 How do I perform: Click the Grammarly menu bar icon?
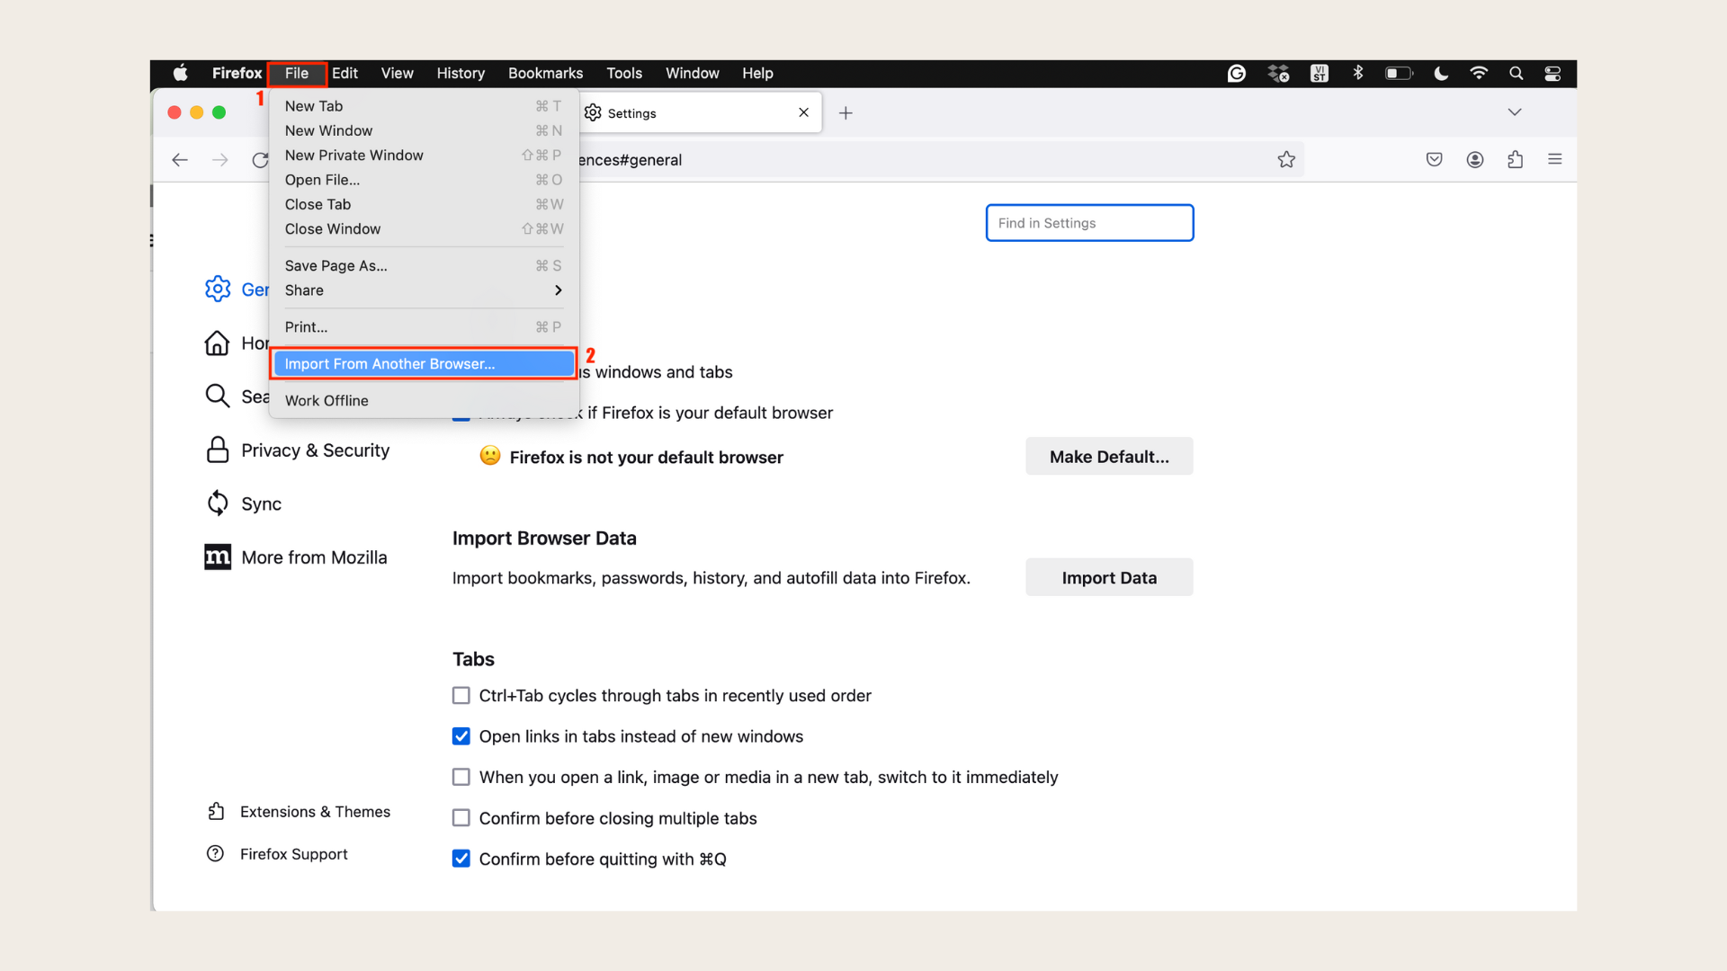pyautogui.click(x=1237, y=74)
